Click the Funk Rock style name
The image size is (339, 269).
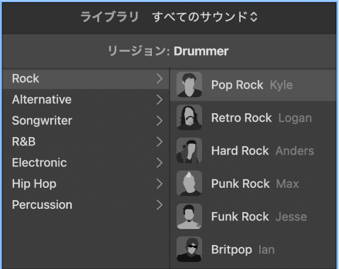pos(240,217)
